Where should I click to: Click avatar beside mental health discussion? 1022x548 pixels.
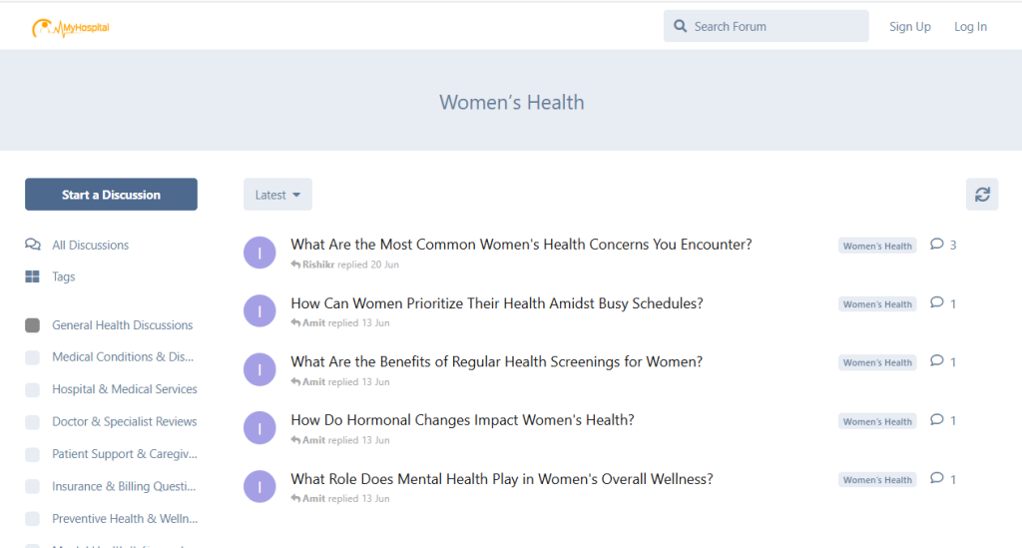259,487
